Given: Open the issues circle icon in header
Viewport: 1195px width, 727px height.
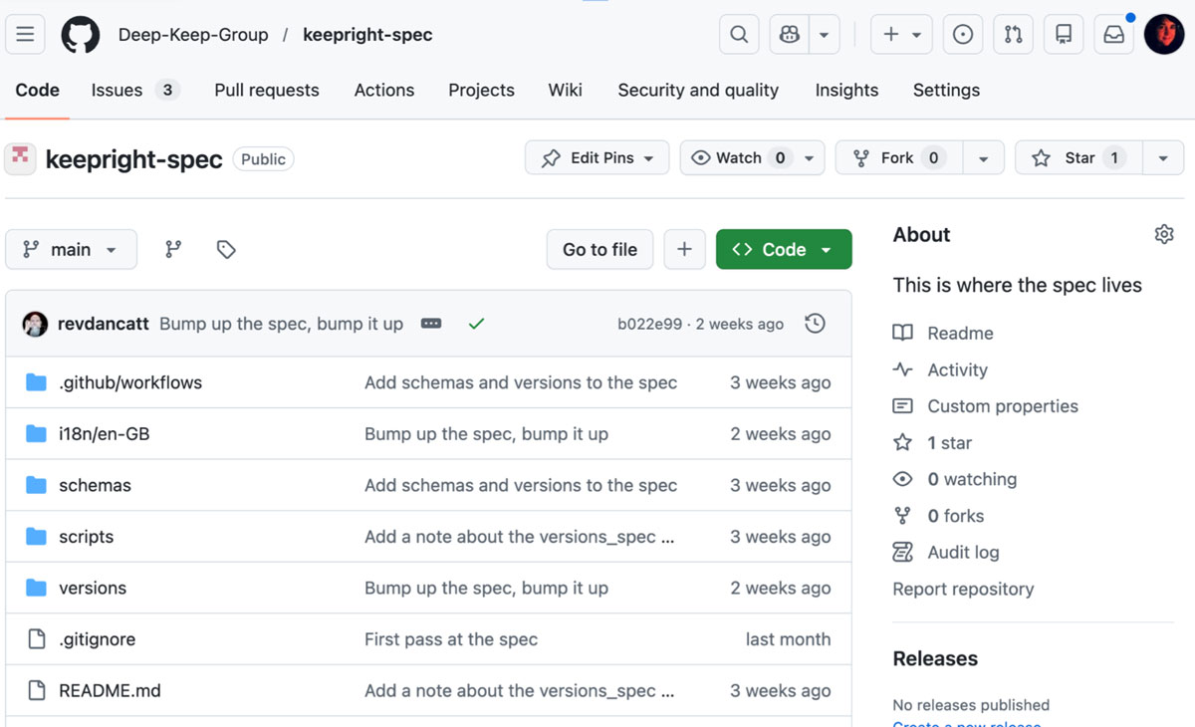Looking at the screenshot, I should pos(963,35).
